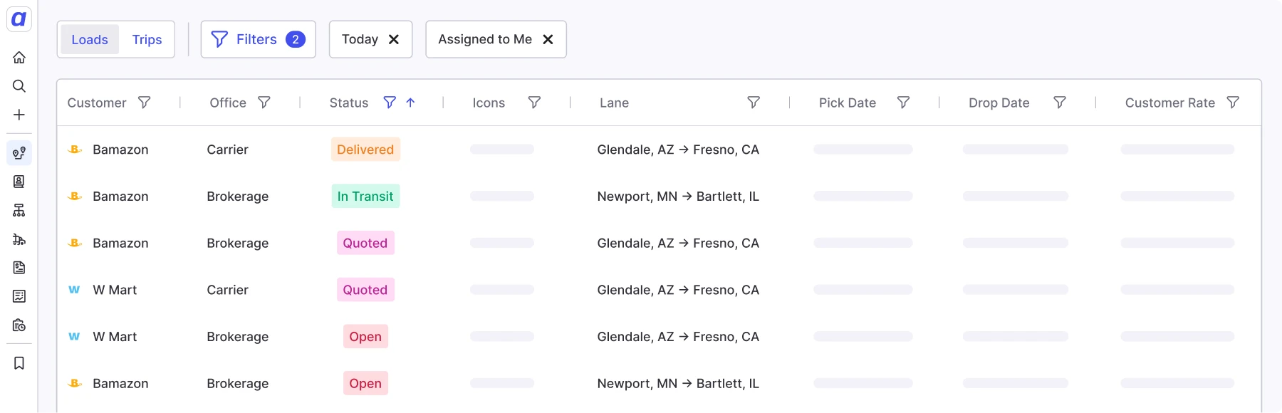Open the report list sidebar icon
Image resolution: width=1282 pixels, height=413 pixels.
pyautogui.click(x=19, y=296)
